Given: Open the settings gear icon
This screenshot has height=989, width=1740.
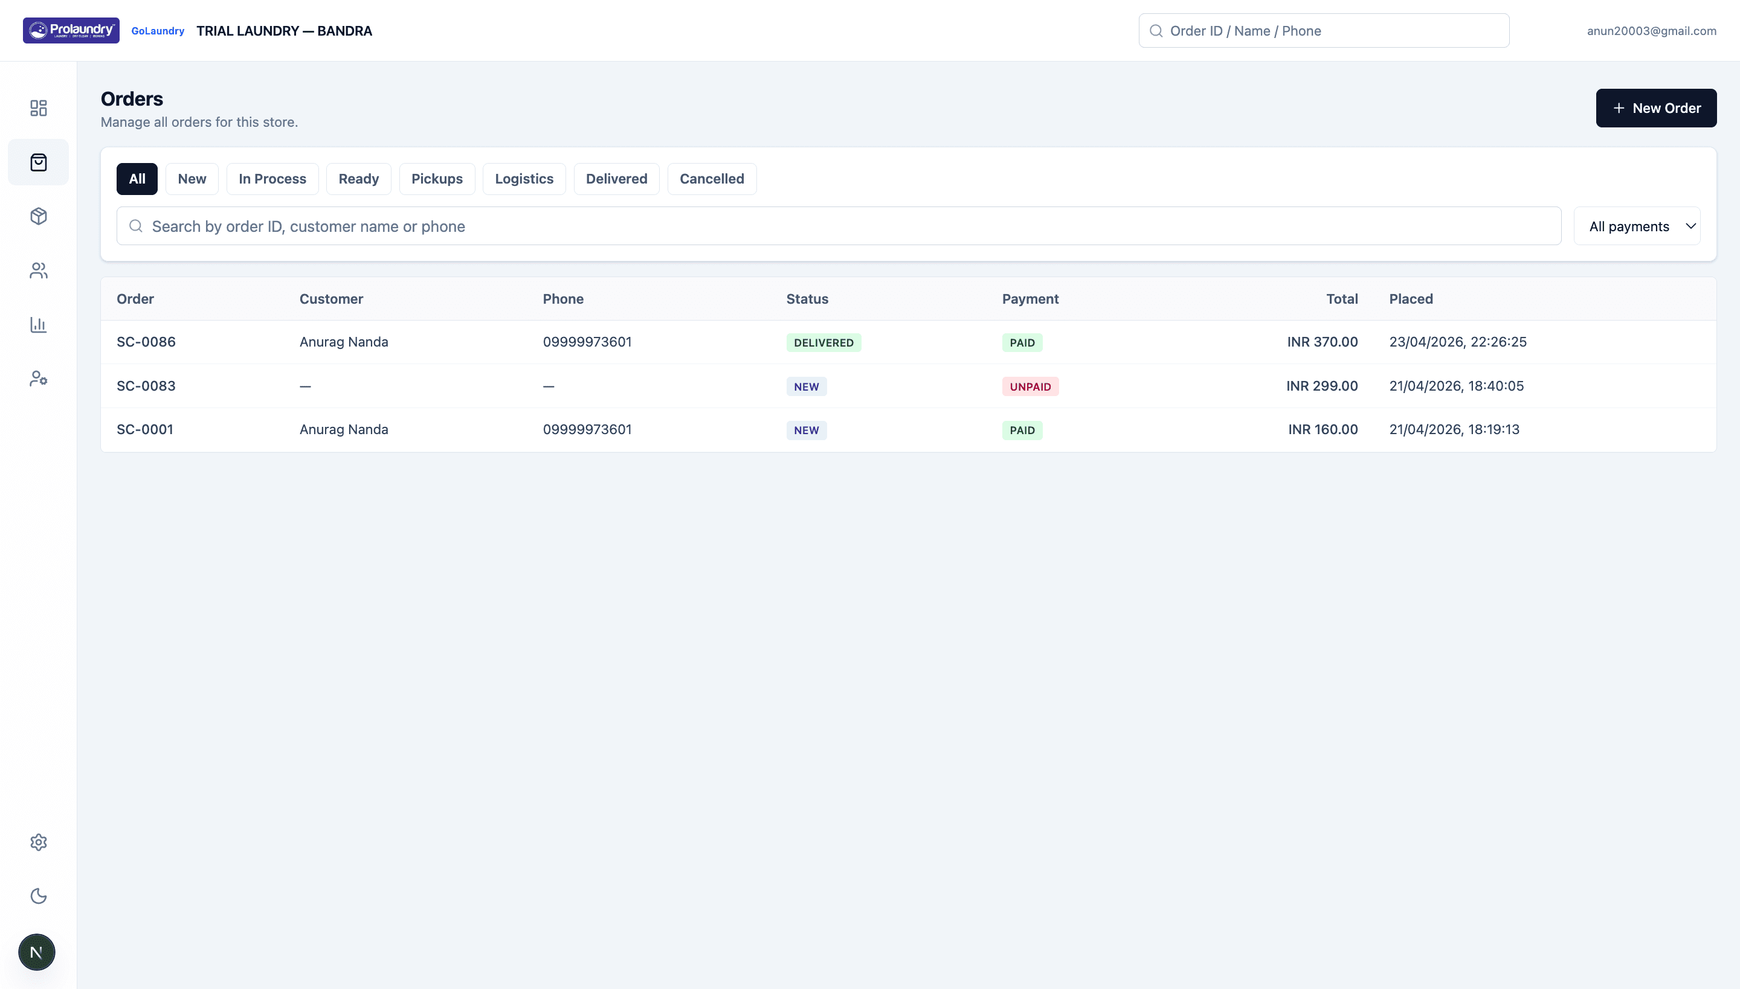Looking at the screenshot, I should click(38, 842).
